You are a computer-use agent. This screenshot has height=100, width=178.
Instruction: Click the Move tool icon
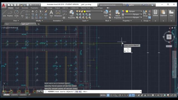[33, 11]
